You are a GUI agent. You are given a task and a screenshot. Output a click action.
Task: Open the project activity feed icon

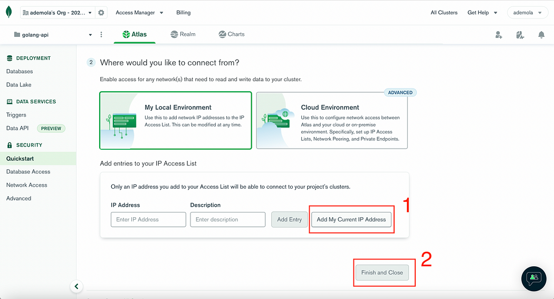pos(520,35)
